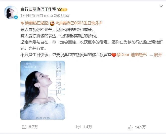Open the post options chevron menu
Viewport: 166px width, 134px height.
point(161,6)
